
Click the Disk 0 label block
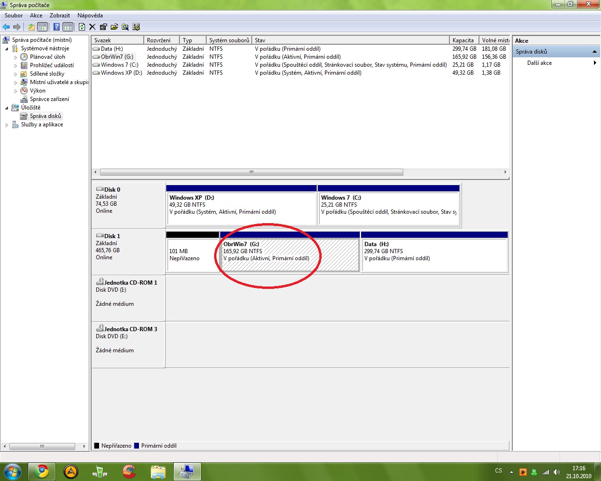pyautogui.click(x=128, y=205)
